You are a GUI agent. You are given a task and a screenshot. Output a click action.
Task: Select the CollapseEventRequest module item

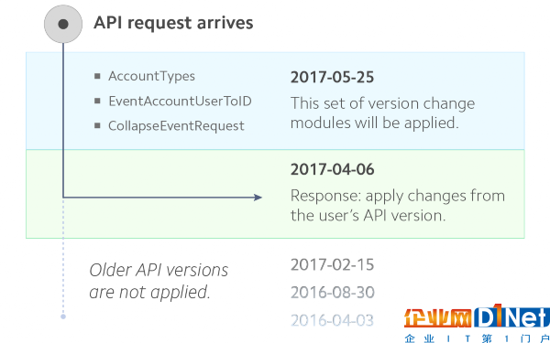pos(176,126)
